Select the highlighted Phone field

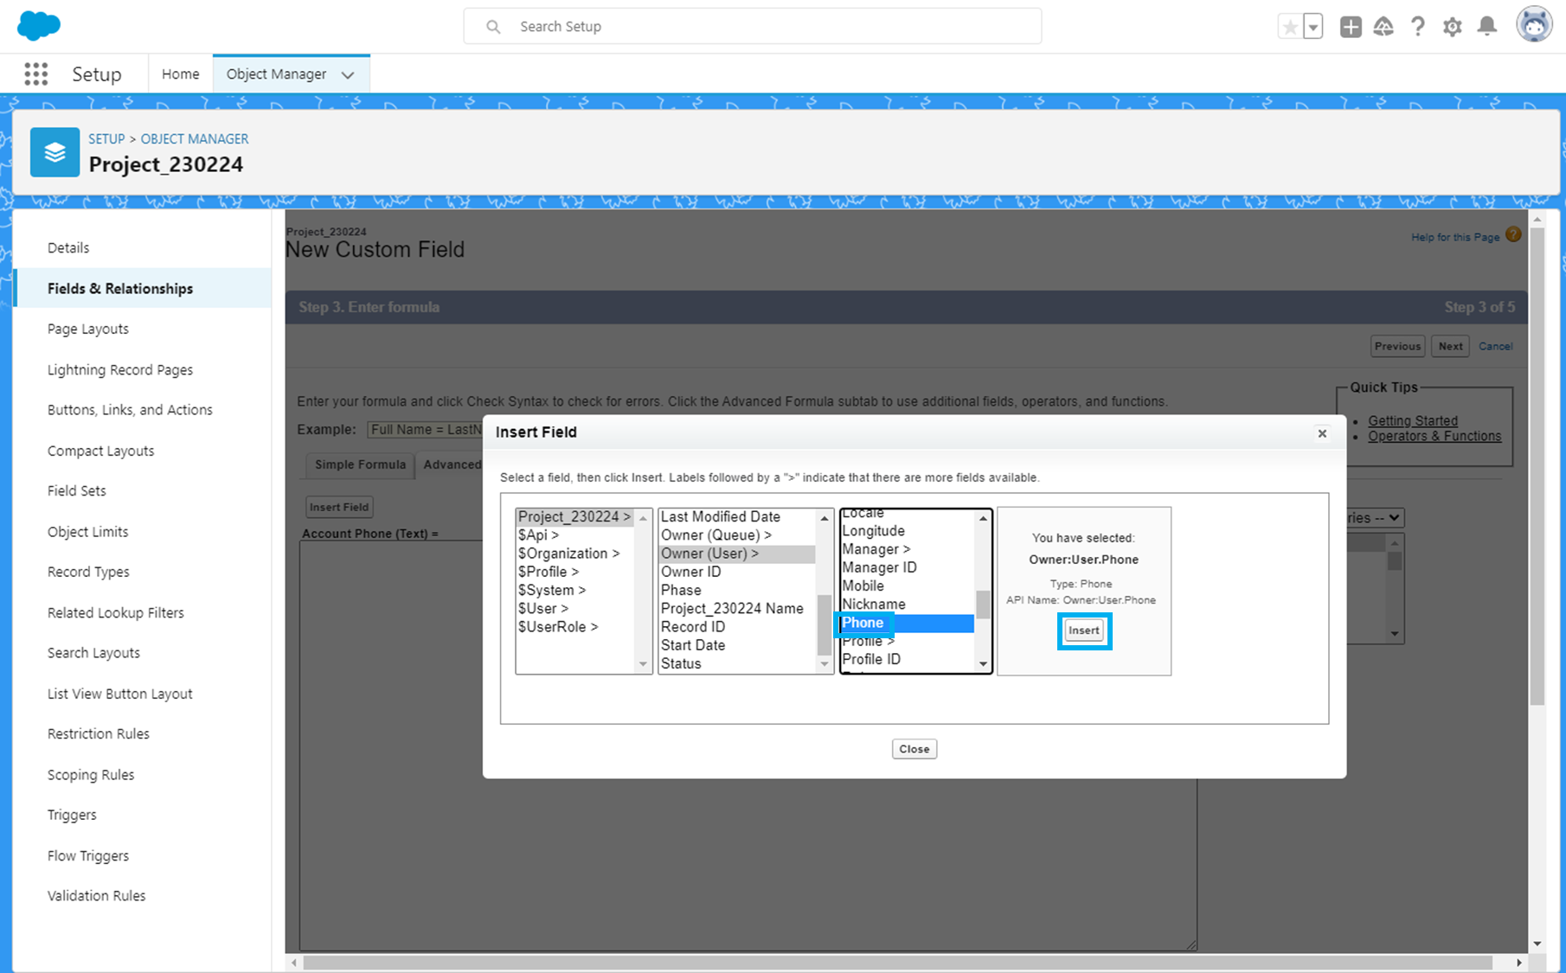[908, 623]
